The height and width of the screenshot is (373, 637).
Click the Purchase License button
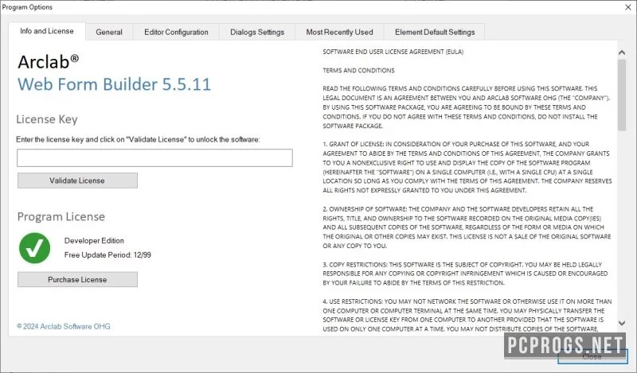click(77, 280)
